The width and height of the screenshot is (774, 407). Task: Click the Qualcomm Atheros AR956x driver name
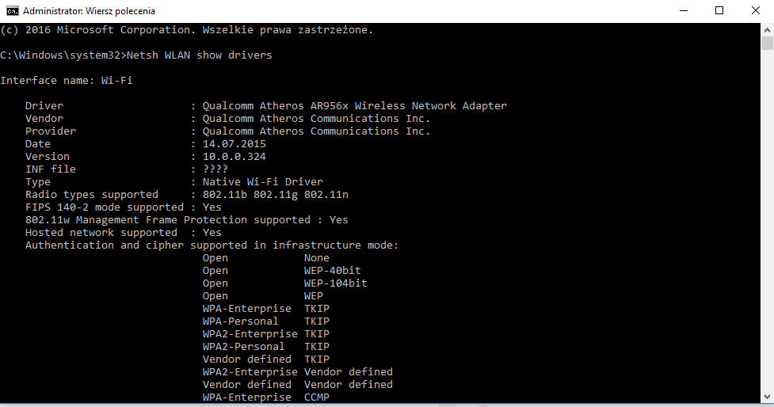pyautogui.click(x=354, y=106)
